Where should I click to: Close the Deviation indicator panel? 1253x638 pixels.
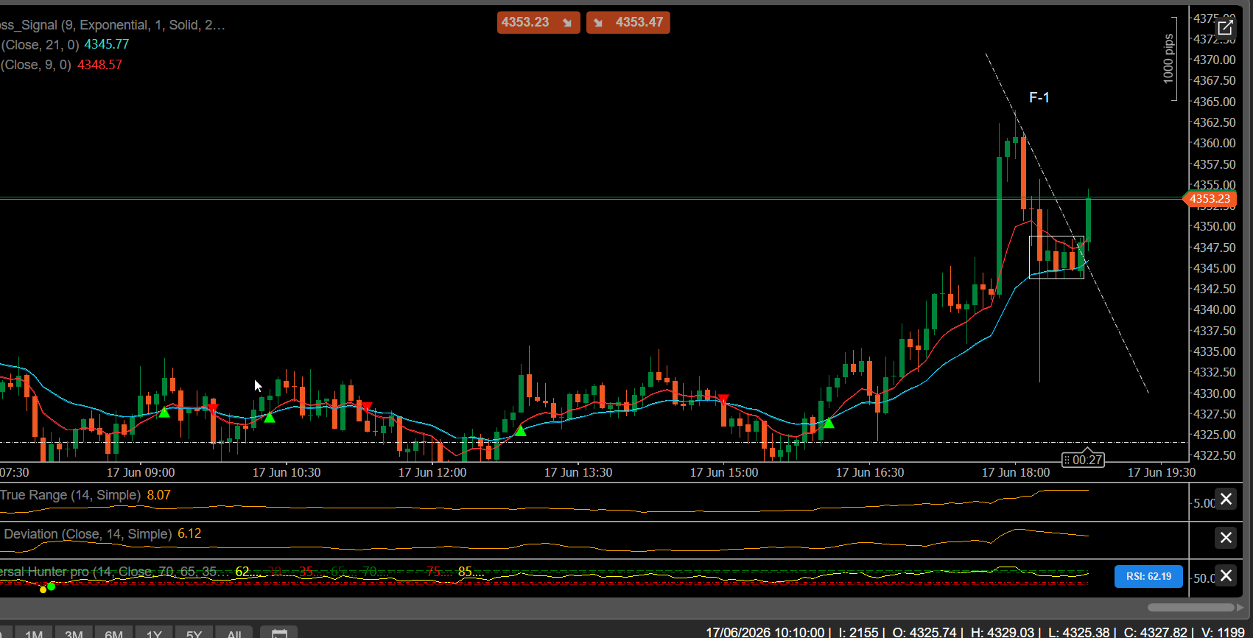click(x=1226, y=538)
